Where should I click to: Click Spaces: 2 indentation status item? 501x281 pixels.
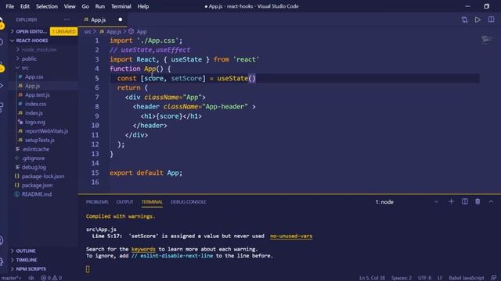[402, 278]
